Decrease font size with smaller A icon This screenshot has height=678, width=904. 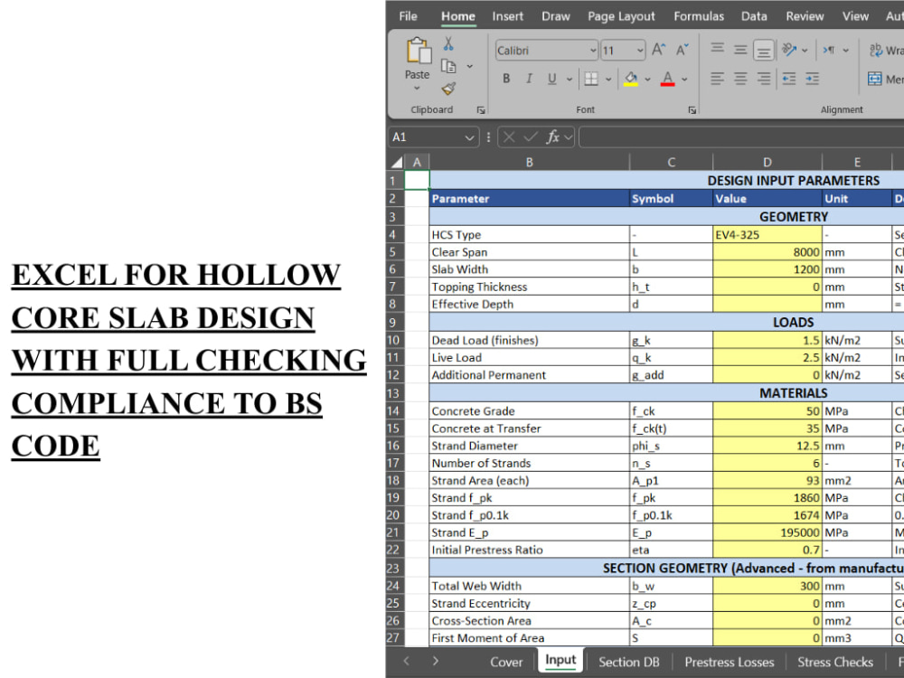[683, 50]
